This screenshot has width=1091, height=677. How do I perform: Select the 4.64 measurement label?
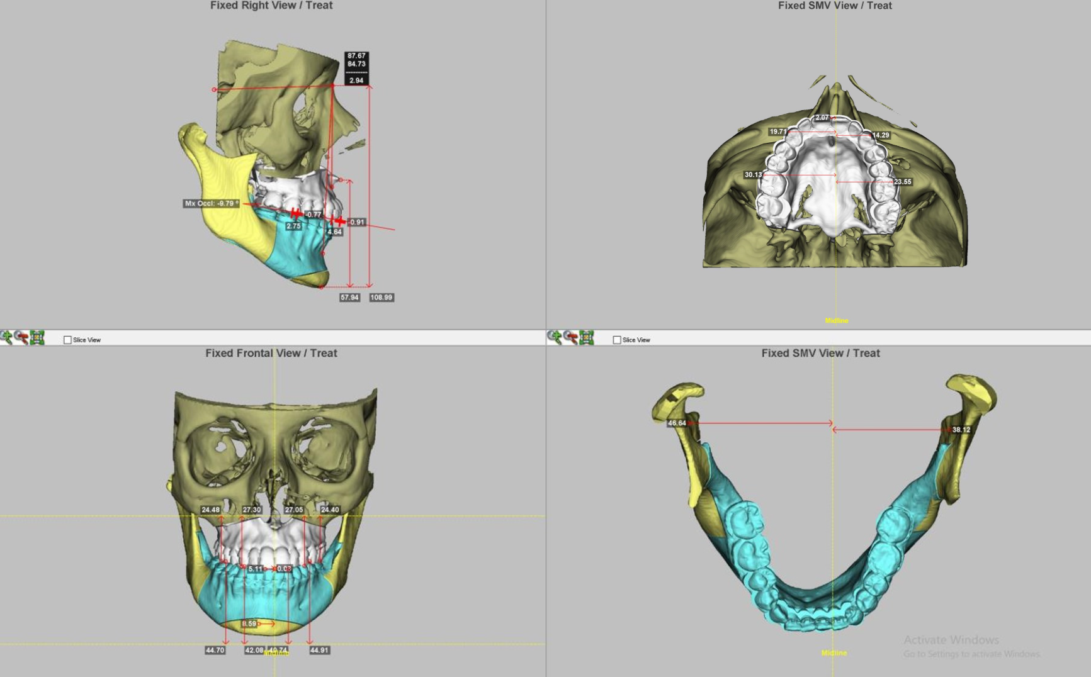click(x=334, y=232)
